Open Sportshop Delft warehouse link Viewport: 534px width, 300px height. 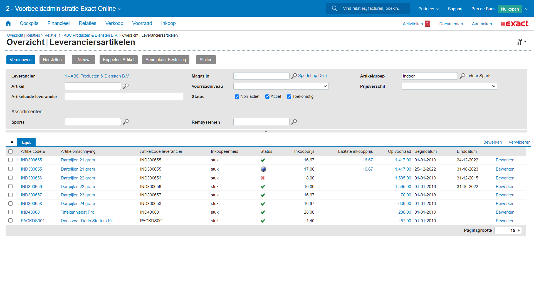click(312, 76)
